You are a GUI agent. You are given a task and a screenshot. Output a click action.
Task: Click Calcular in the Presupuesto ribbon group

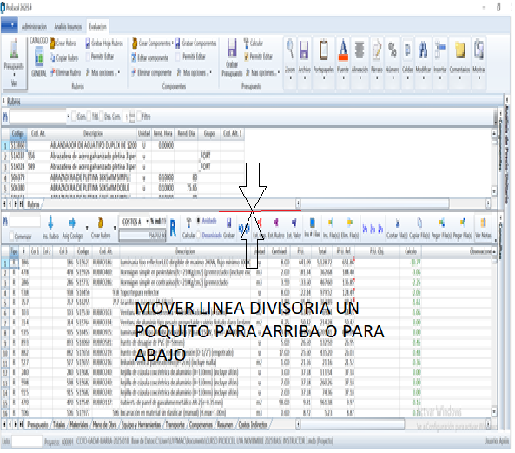click(x=254, y=43)
